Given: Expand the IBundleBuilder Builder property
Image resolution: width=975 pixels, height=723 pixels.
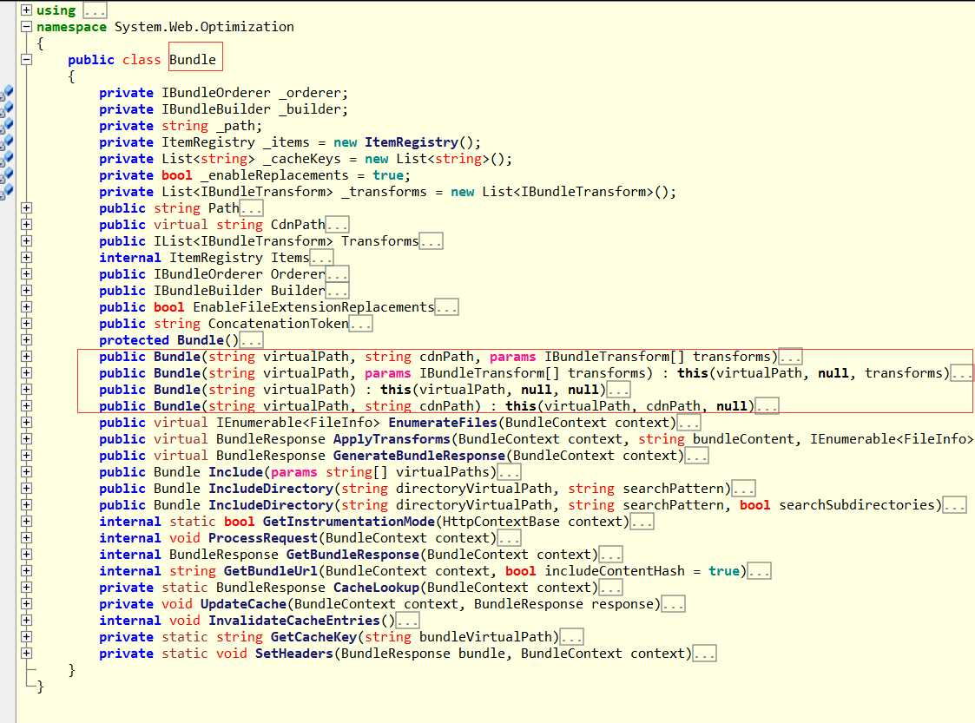Looking at the screenshot, I should 26,290.
